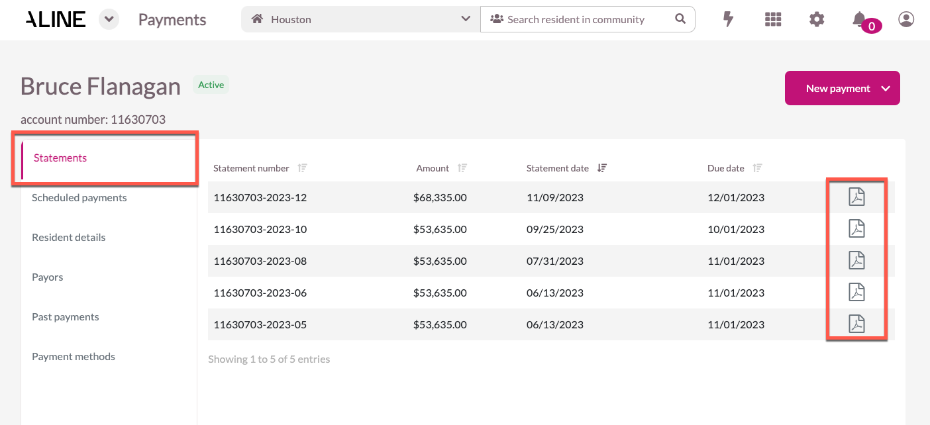
Task: Click due date 10/01/2023
Action: 736,229
